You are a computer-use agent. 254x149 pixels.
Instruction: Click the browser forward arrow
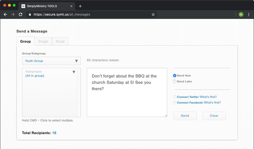[13, 15]
